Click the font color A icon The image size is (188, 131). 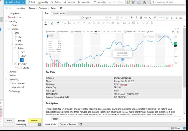[x=46, y=23]
